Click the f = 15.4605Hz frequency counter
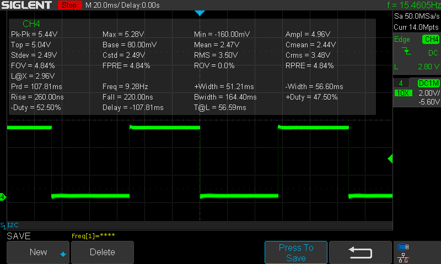Screen dimensions: 441x264 [x=414, y=5]
